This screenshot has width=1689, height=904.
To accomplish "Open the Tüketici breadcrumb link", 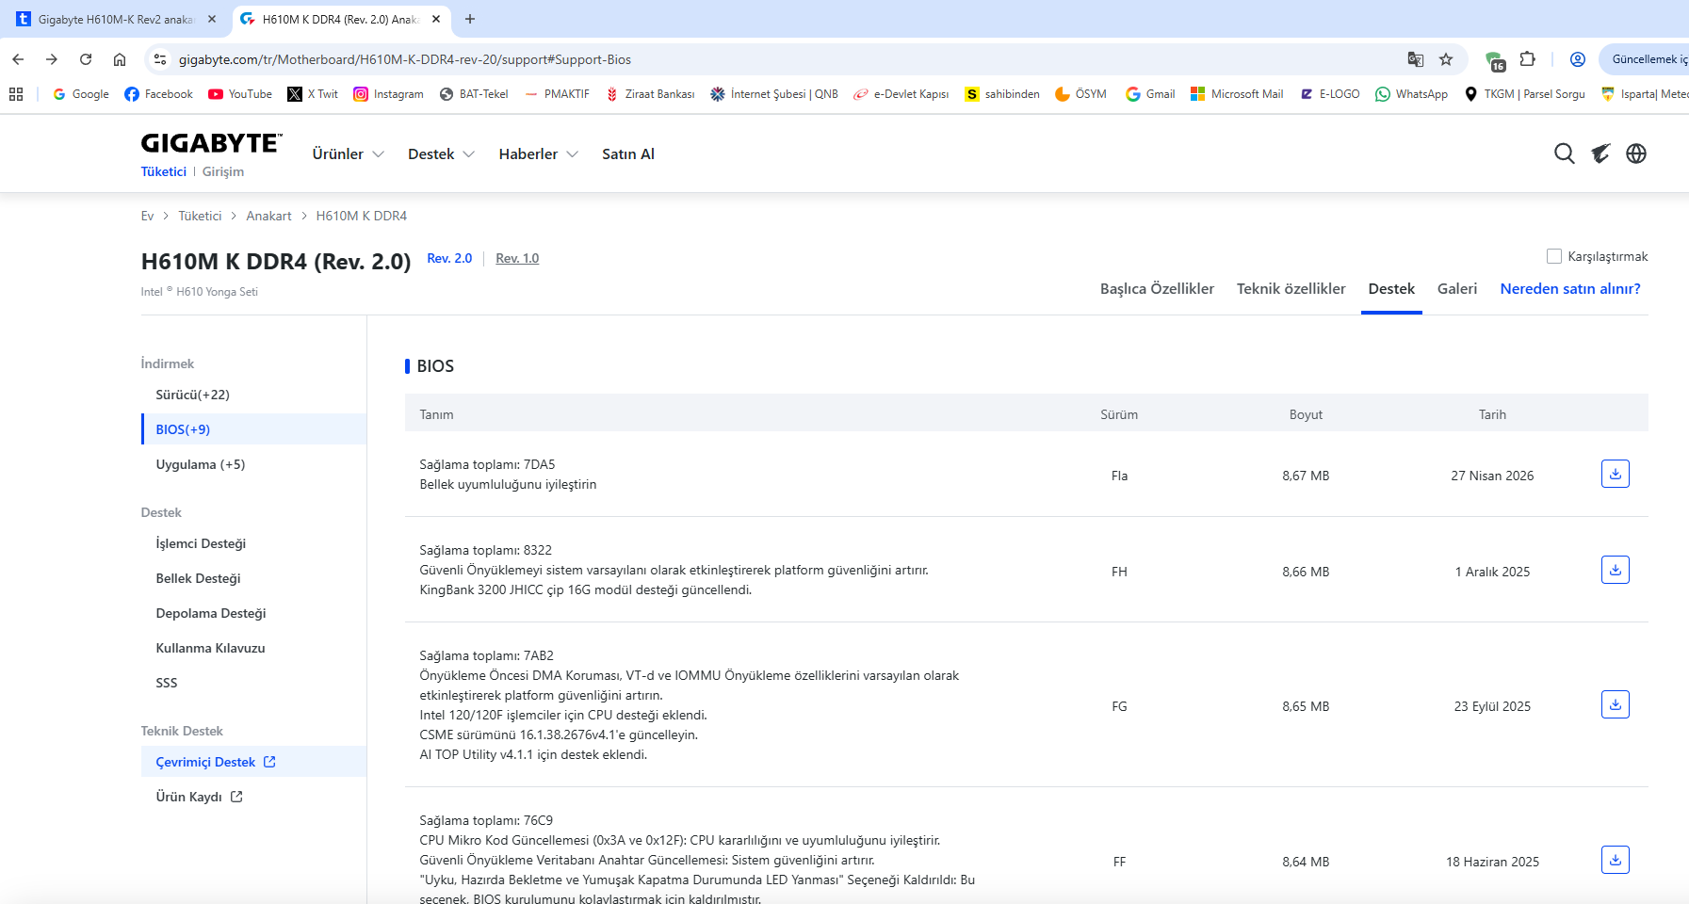I will (200, 216).
